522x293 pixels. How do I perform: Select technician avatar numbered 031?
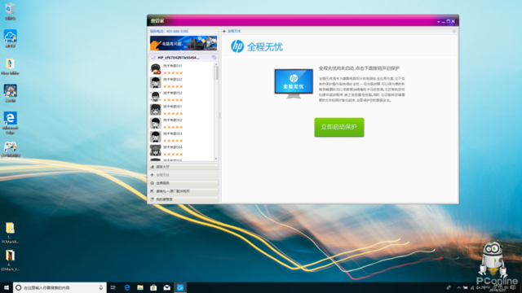click(156, 68)
